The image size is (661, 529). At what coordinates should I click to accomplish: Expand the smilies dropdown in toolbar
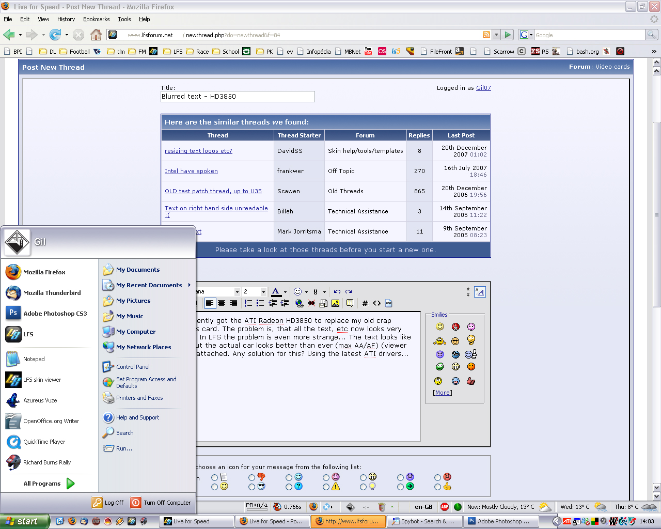tap(306, 292)
